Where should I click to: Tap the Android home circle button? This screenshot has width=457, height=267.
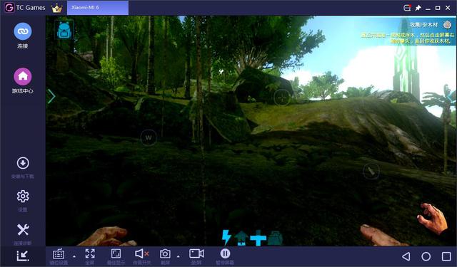pyautogui.click(x=426, y=256)
